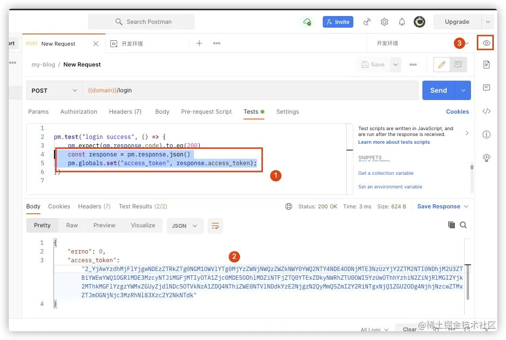Select the Preview view
The width and height of the screenshot is (506, 340).
(104, 225)
